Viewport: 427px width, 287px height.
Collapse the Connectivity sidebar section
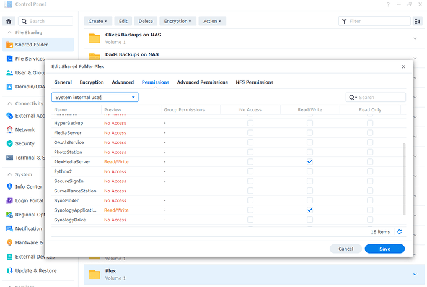(x=10, y=103)
